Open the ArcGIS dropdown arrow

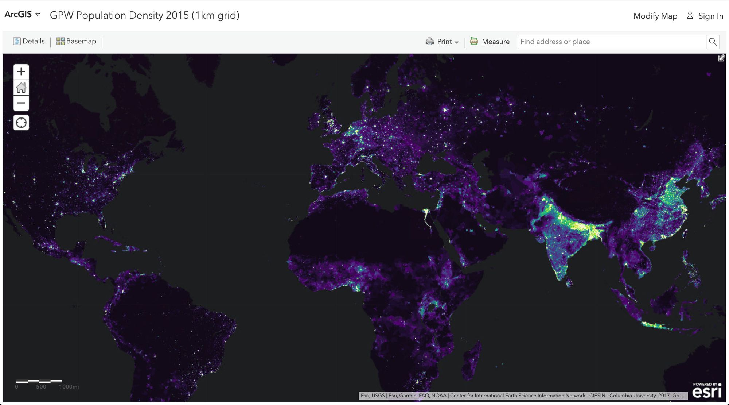(38, 15)
